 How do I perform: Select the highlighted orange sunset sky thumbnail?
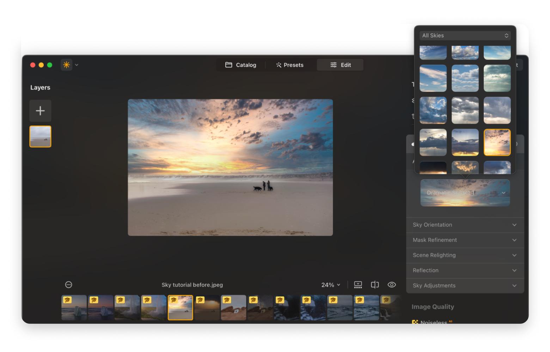pos(497,142)
